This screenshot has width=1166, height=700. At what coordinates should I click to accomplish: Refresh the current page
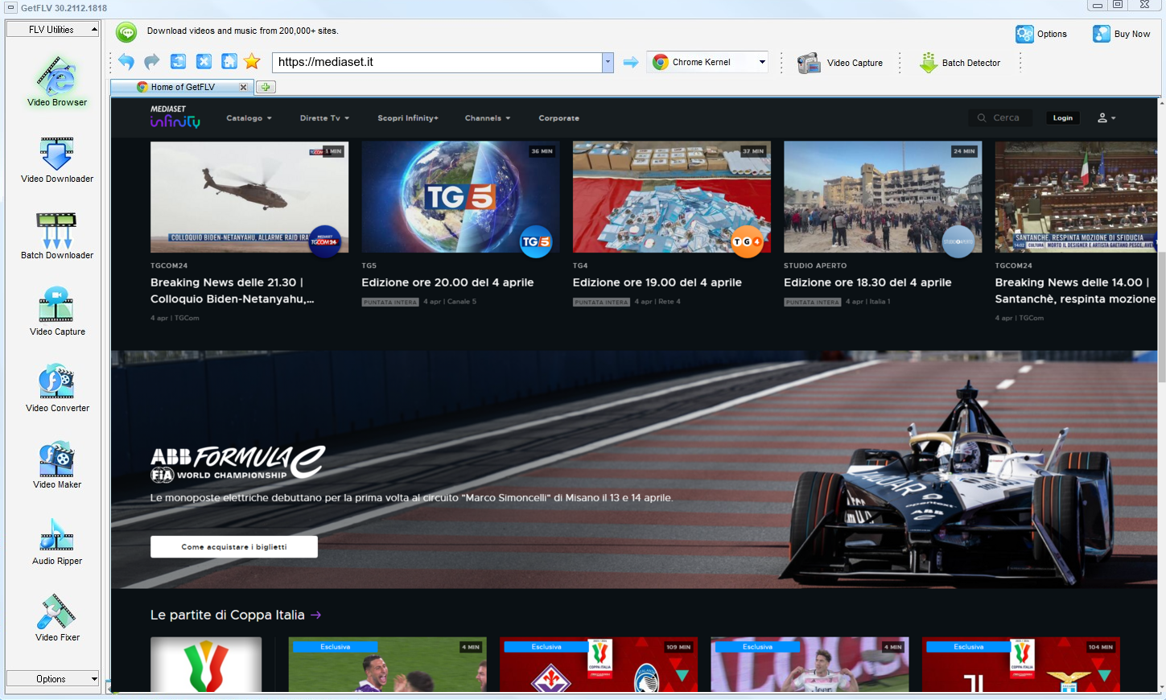click(x=178, y=62)
